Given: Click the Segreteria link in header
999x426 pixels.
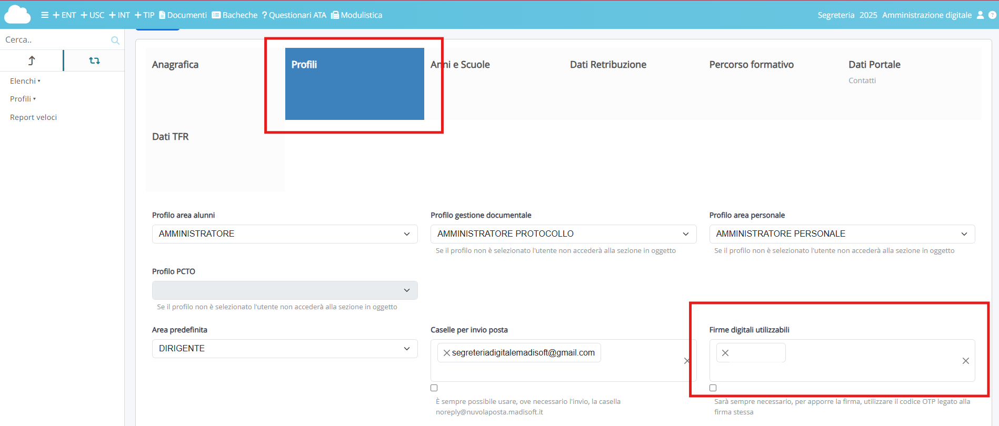Looking at the screenshot, I should tap(836, 15).
